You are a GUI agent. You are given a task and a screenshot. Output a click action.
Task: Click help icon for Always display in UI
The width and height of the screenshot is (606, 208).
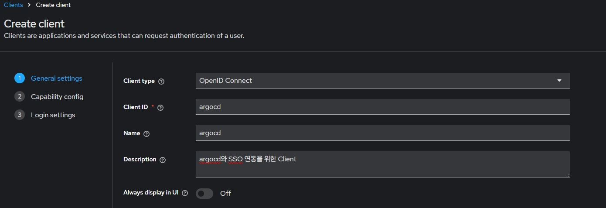(x=185, y=193)
